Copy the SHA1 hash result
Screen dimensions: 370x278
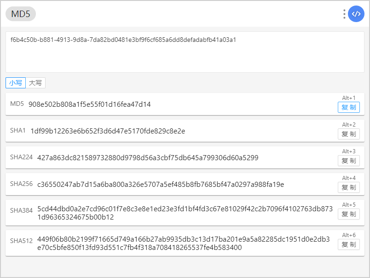(348, 134)
